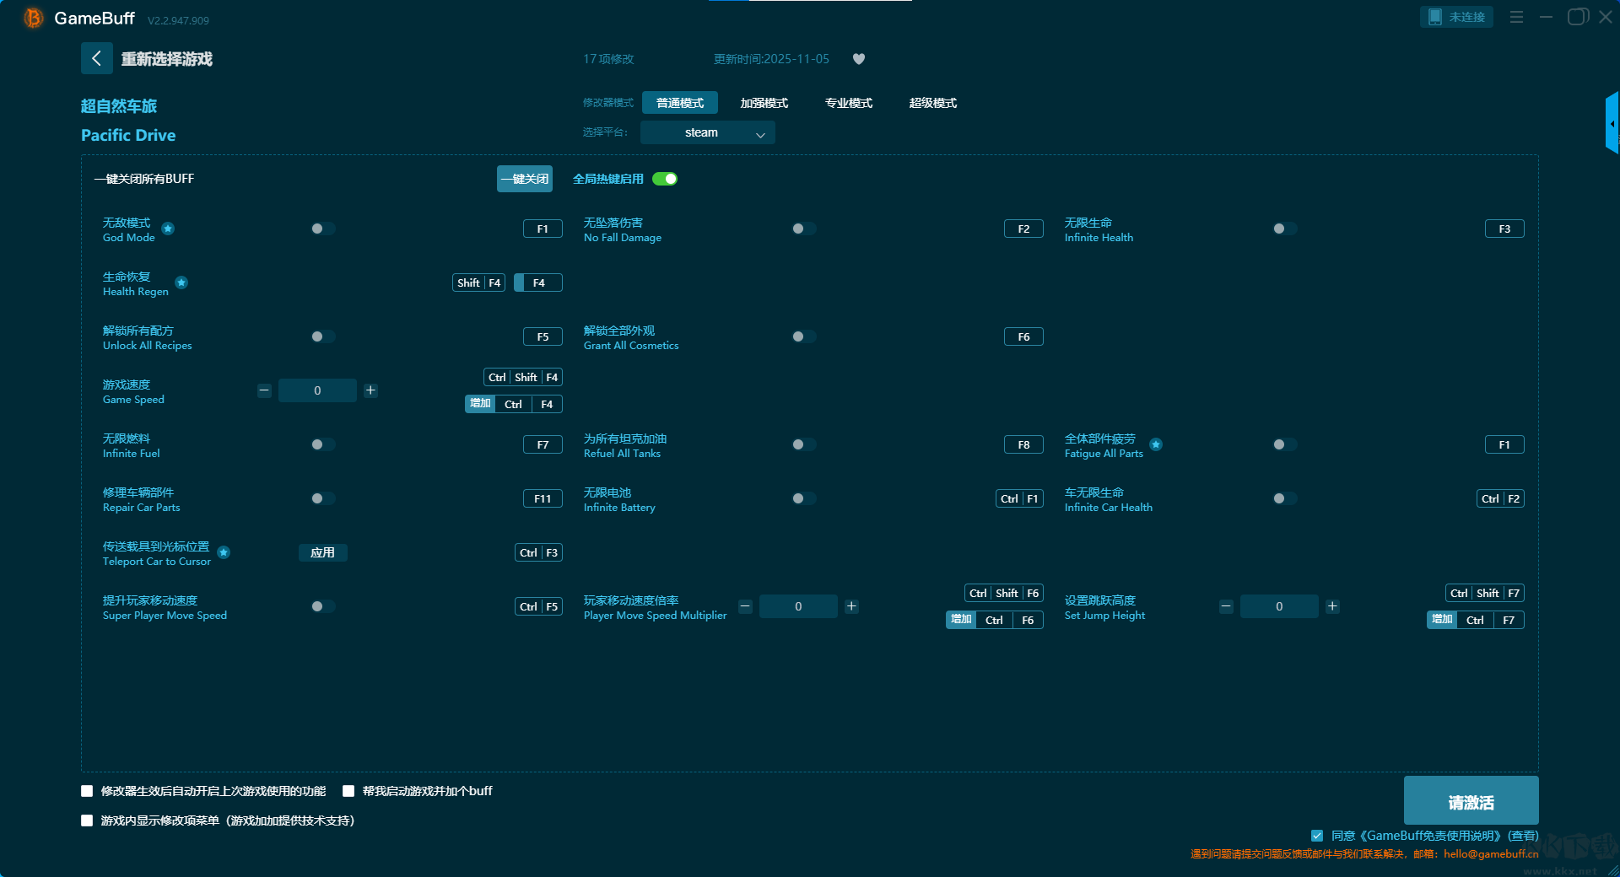Increase Set Jump Height value

[1332, 606]
